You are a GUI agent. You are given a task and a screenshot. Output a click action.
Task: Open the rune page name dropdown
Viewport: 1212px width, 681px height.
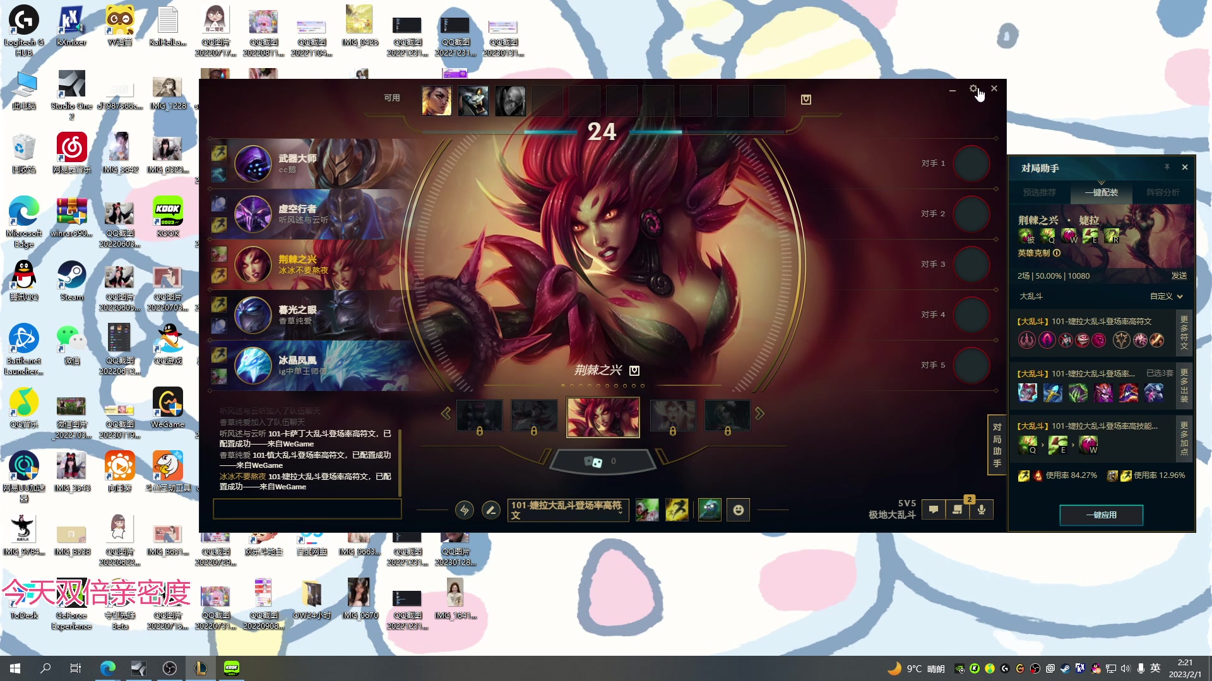click(568, 510)
